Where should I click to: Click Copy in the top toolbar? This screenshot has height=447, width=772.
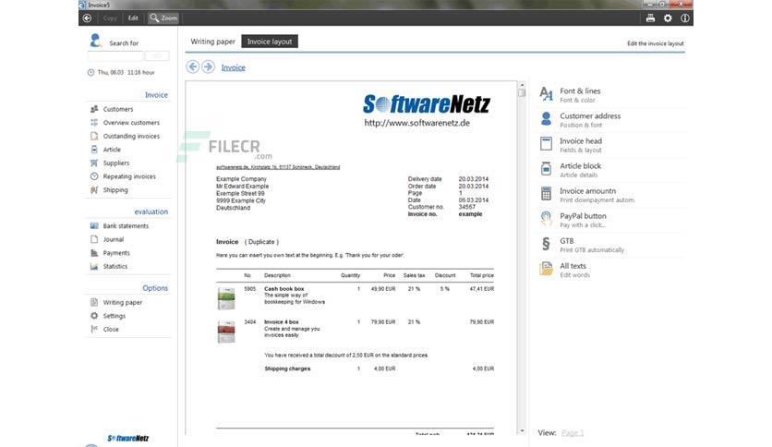coord(110,18)
